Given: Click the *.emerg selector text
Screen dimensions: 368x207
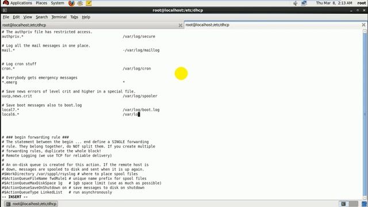Looking at the screenshot, I should [x=9, y=82].
